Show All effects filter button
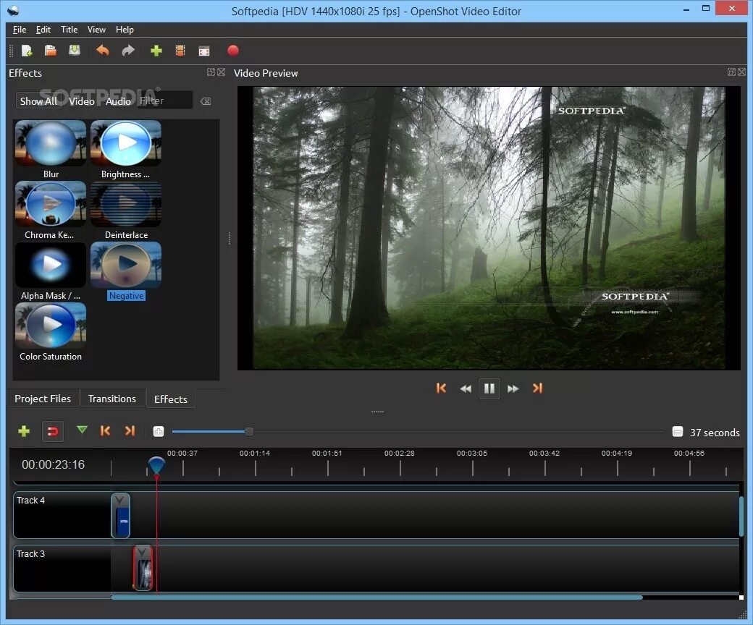753x625 pixels. 38,101
